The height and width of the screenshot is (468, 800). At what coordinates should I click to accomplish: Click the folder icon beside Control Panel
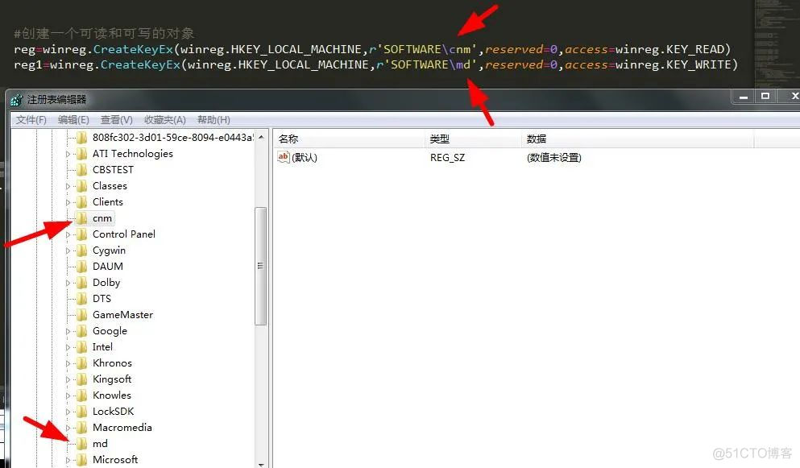tap(82, 234)
